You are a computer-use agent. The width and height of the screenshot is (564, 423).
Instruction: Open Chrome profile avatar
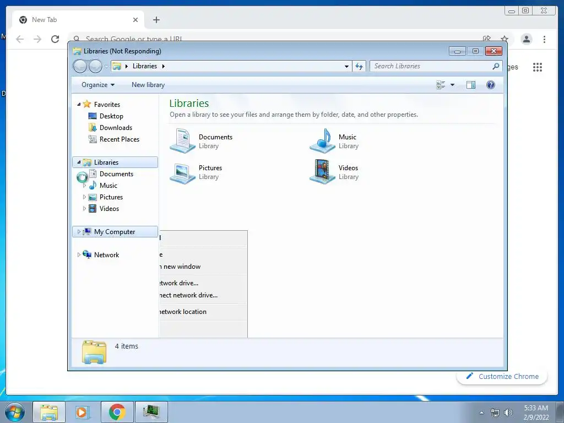pyautogui.click(x=527, y=39)
